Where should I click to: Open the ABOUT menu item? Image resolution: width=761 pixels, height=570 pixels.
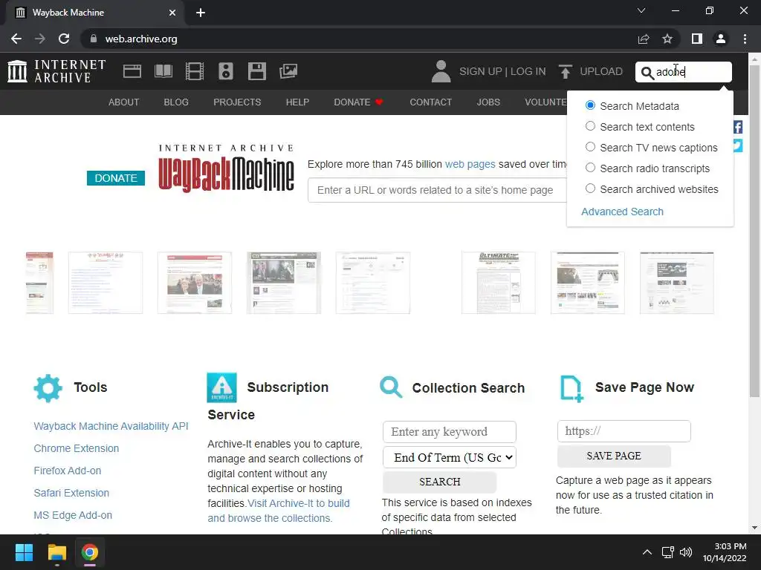click(x=124, y=102)
